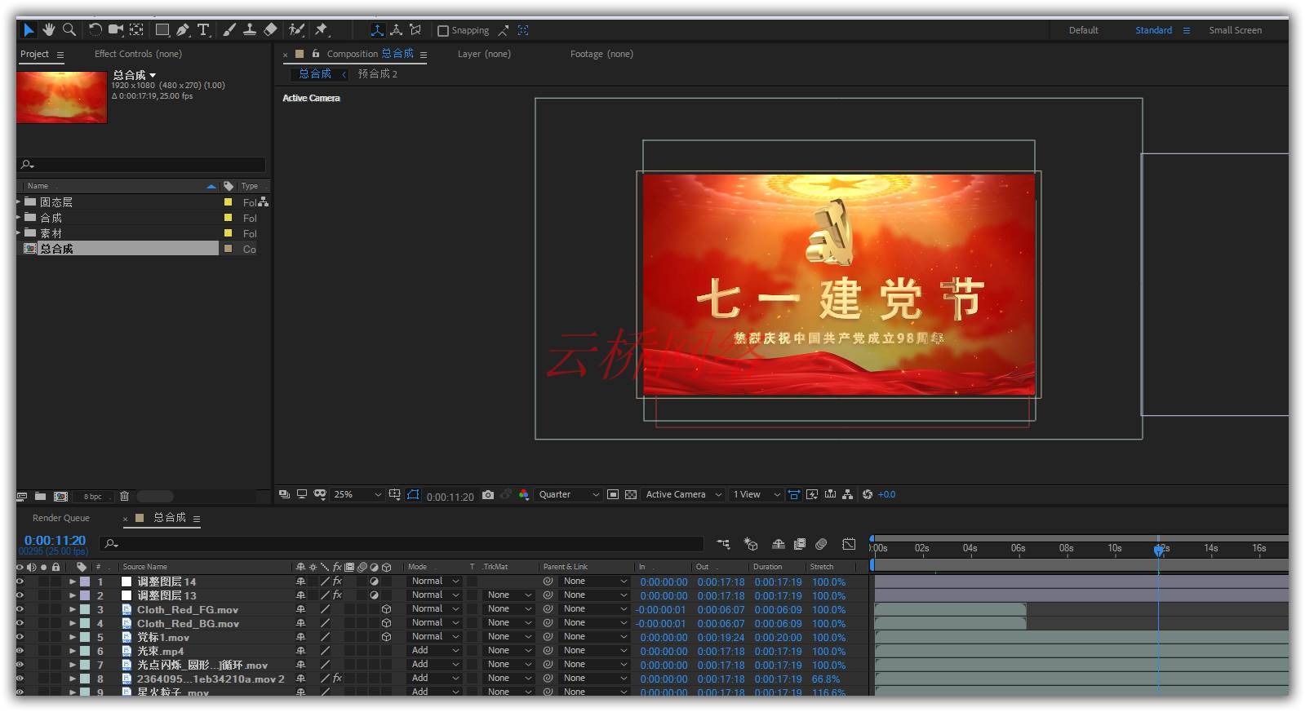Click the 预合成 2 breadcrumb link
This screenshot has height=712, width=1305.
click(377, 74)
